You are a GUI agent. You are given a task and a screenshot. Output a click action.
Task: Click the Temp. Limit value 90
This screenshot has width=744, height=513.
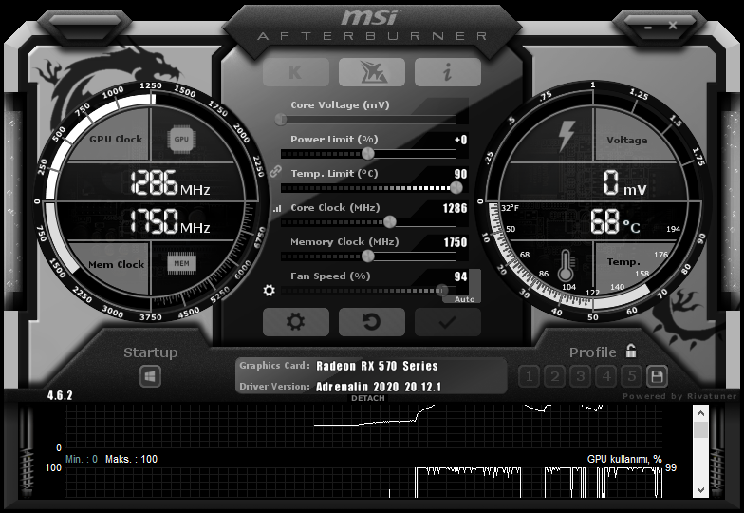tap(460, 174)
